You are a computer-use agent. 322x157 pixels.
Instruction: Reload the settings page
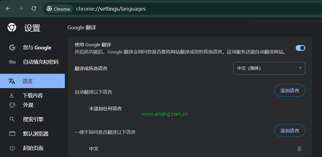tap(34, 9)
